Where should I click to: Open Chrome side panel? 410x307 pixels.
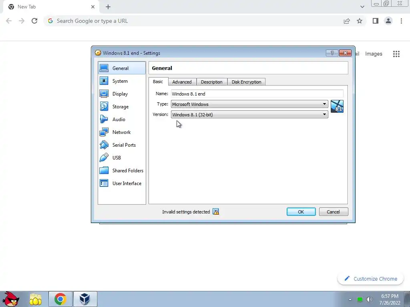pyautogui.click(x=376, y=21)
